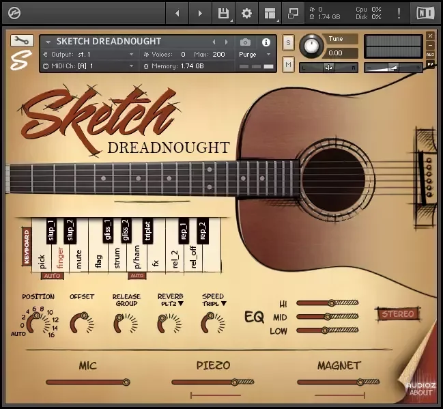443x409 pixels.
Task: Expand the instrument name dropdown arrow
Action: [48, 42]
